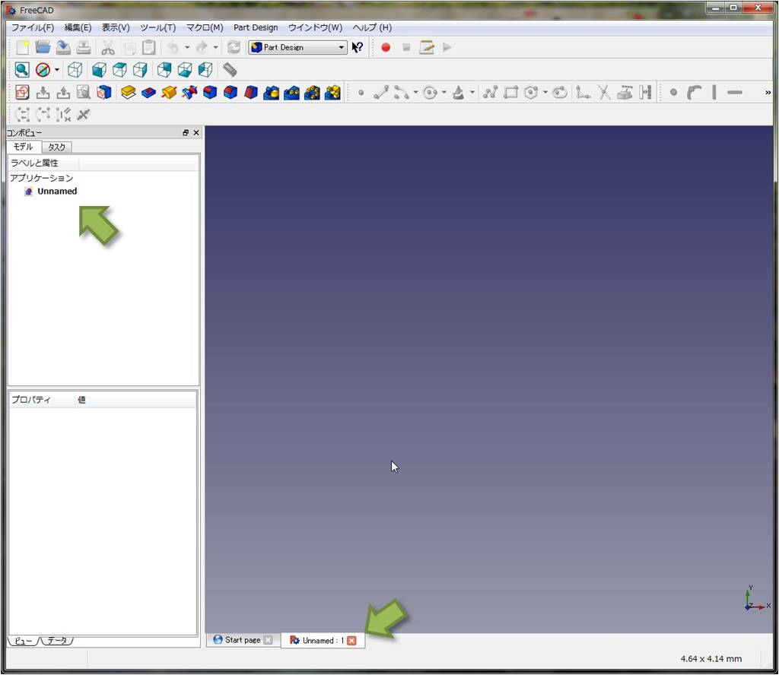This screenshot has width=779, height=675.
Task: Save the document via the Save icon
Action: 63,48
